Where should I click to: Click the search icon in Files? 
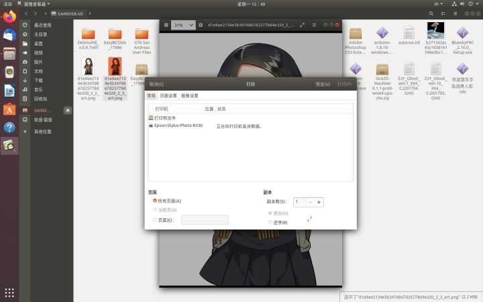pos(431,13)
